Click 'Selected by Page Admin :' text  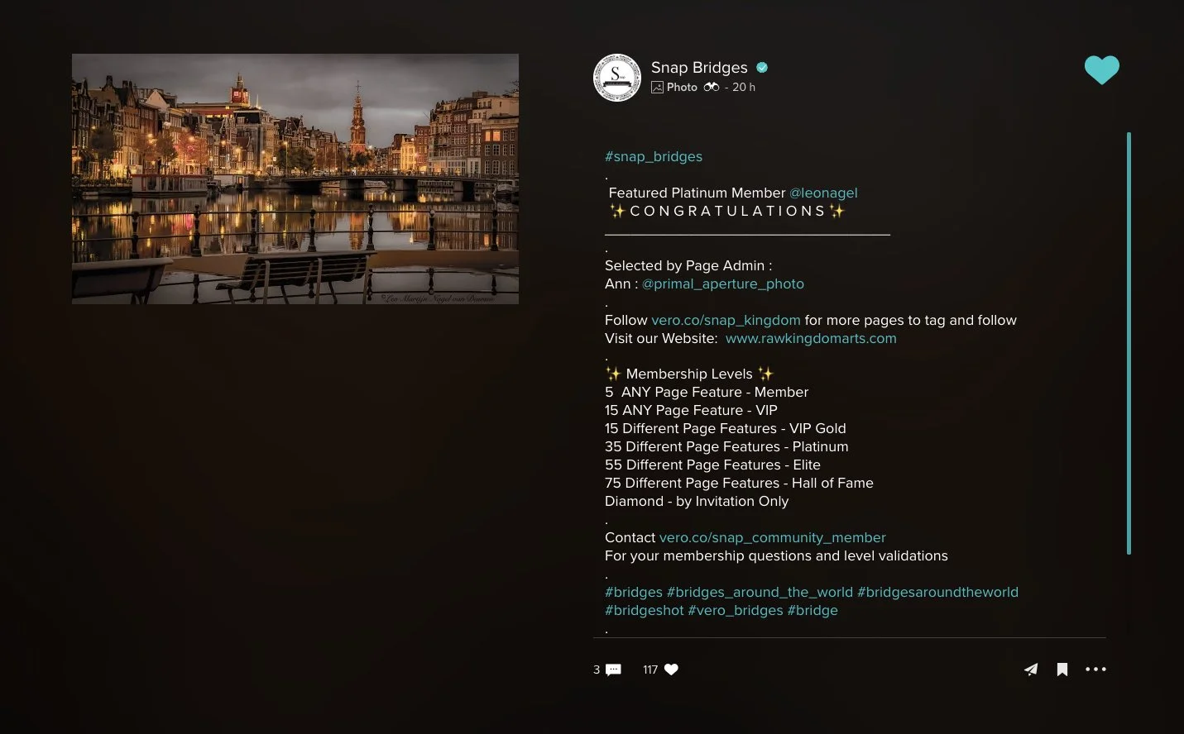click(x=688, y=265)
